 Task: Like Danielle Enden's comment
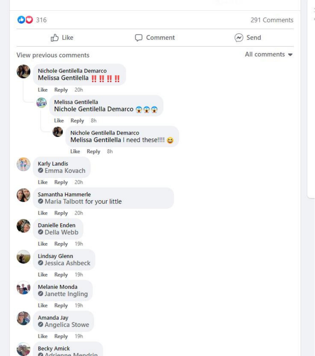(x=43, y=244)
